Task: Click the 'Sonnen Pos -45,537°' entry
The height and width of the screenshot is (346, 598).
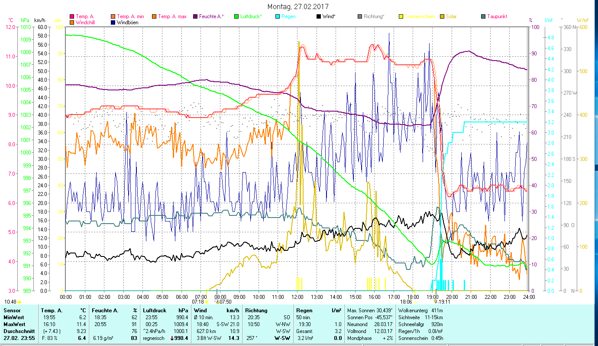Action: 370,317
